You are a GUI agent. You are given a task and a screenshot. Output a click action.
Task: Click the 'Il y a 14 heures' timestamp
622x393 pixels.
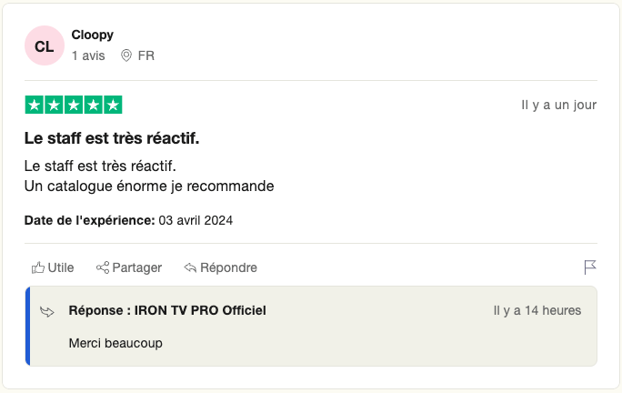click(537, 310)
